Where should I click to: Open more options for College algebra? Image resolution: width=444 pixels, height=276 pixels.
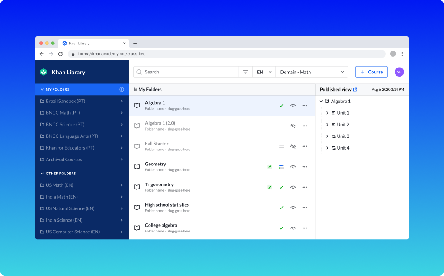[x=304, y=228]
